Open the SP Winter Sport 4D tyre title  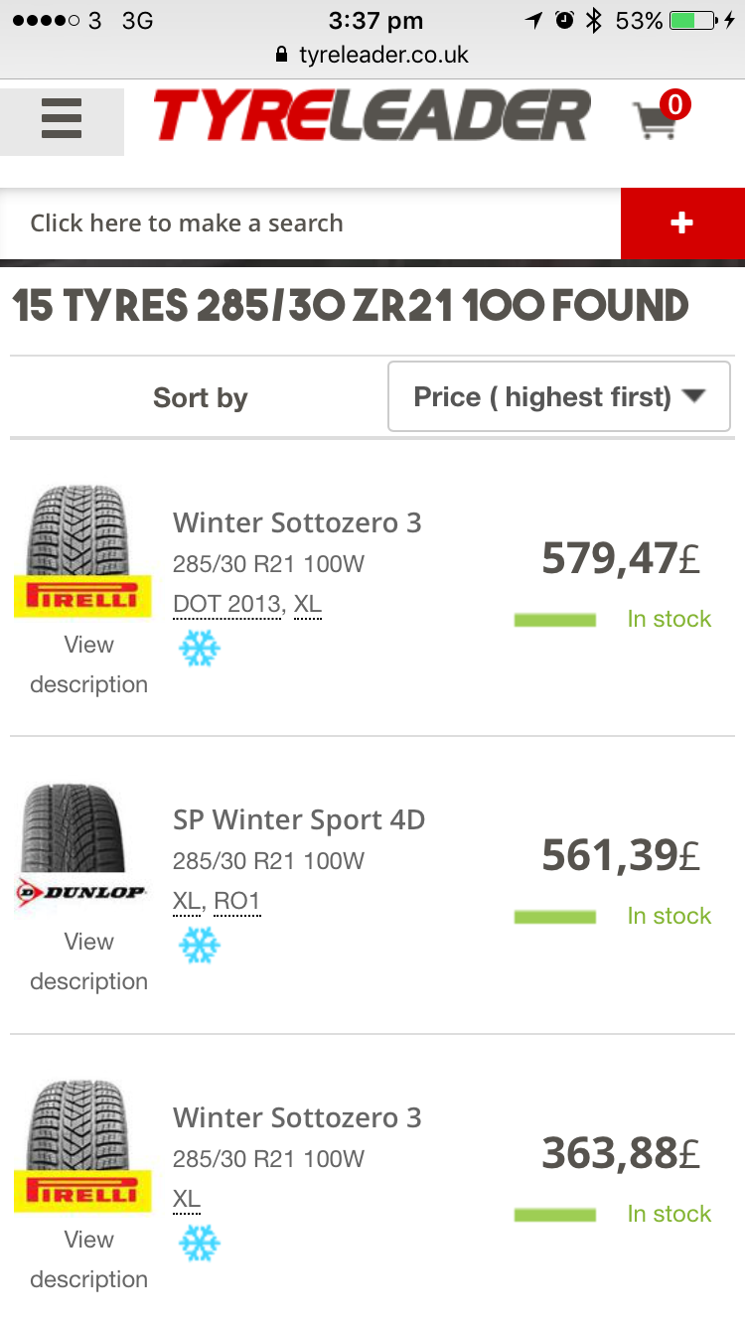pyautogui.click(x=298, y=819)
